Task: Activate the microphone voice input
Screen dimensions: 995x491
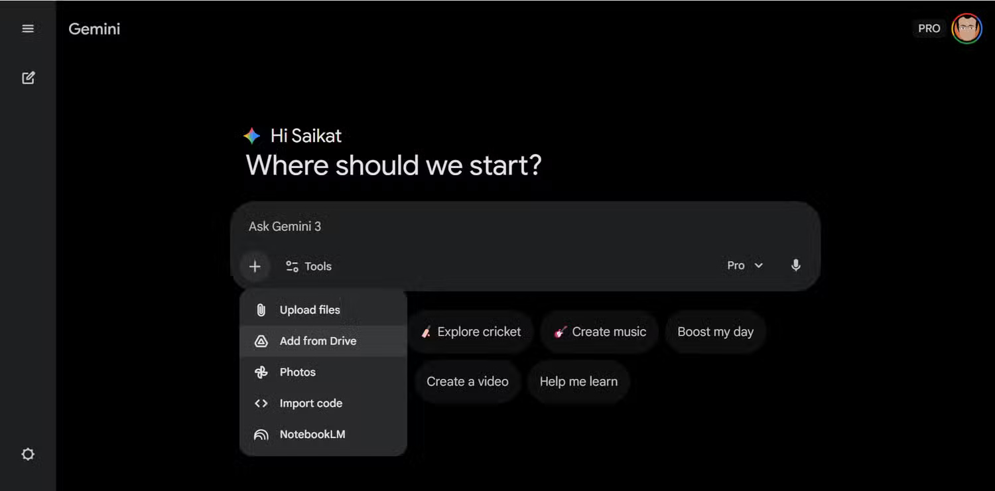Action: click(796, 265)
